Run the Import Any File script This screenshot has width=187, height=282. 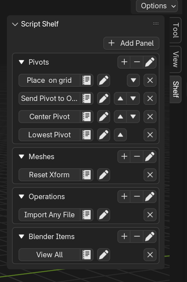point(49,215)
